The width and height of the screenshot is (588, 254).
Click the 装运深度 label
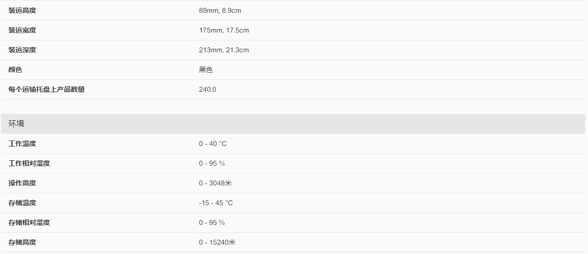(x=22, y=50)
